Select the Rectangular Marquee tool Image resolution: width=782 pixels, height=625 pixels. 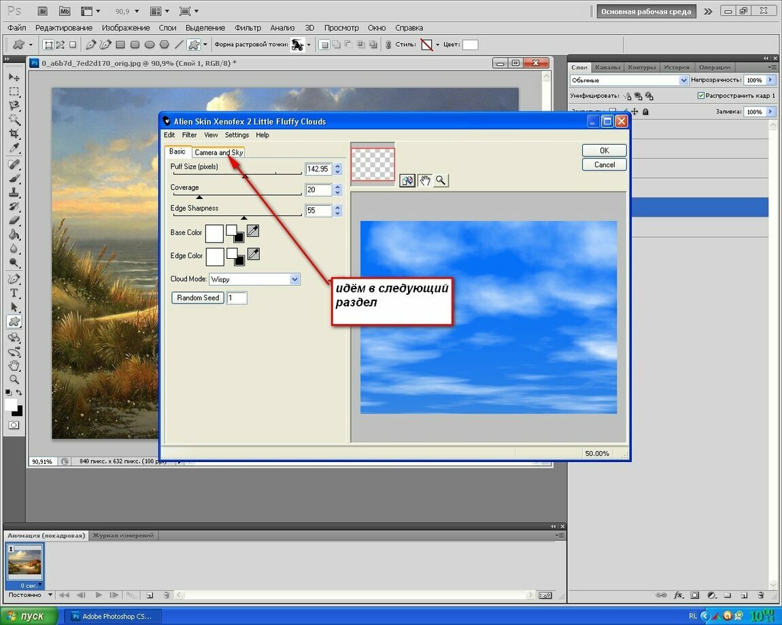[14, 91]
